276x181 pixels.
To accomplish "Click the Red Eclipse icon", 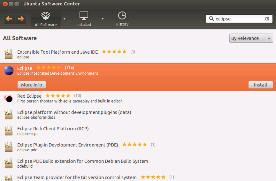I will click(x=9, y=98).
